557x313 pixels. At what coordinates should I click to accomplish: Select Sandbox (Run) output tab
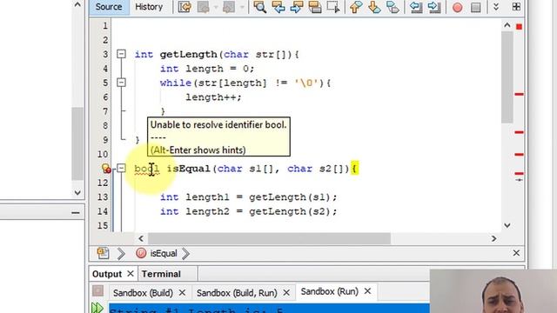pyautogui.click(x=329, y=291)
